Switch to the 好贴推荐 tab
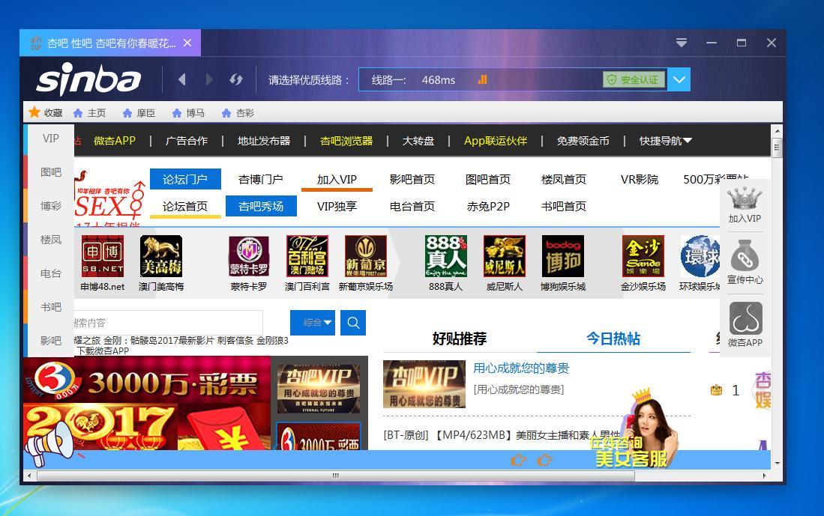The width and height of the screenshot is (824, 516). point(460,339)
